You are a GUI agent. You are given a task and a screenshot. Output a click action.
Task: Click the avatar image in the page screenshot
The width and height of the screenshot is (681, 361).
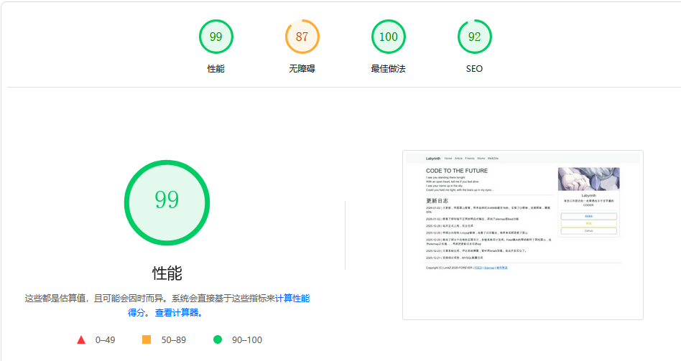[588, 179]
